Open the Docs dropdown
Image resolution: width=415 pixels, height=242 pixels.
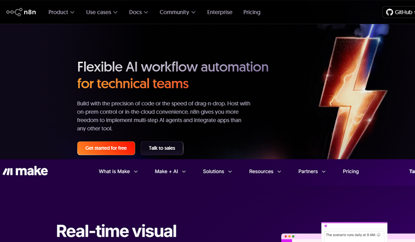138,12
